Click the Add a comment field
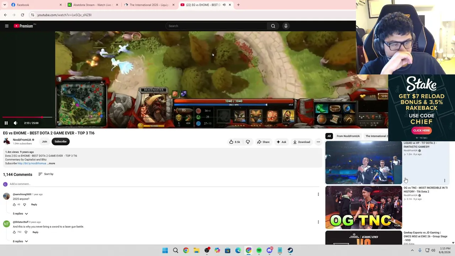 [x=164, y=184]
